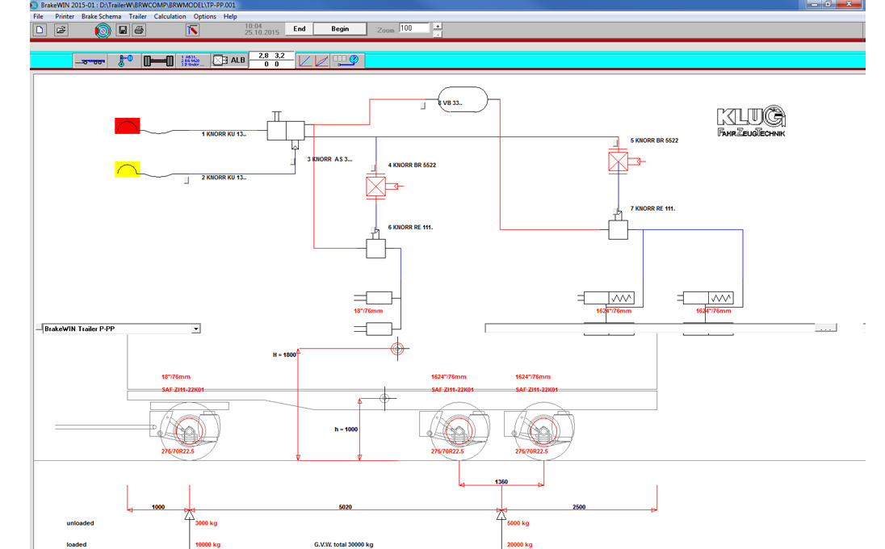This screenshot has width=885, height=549.
Task: Click the small marker left of 8 VB 33 tank
Action: [x=423, y=105]
